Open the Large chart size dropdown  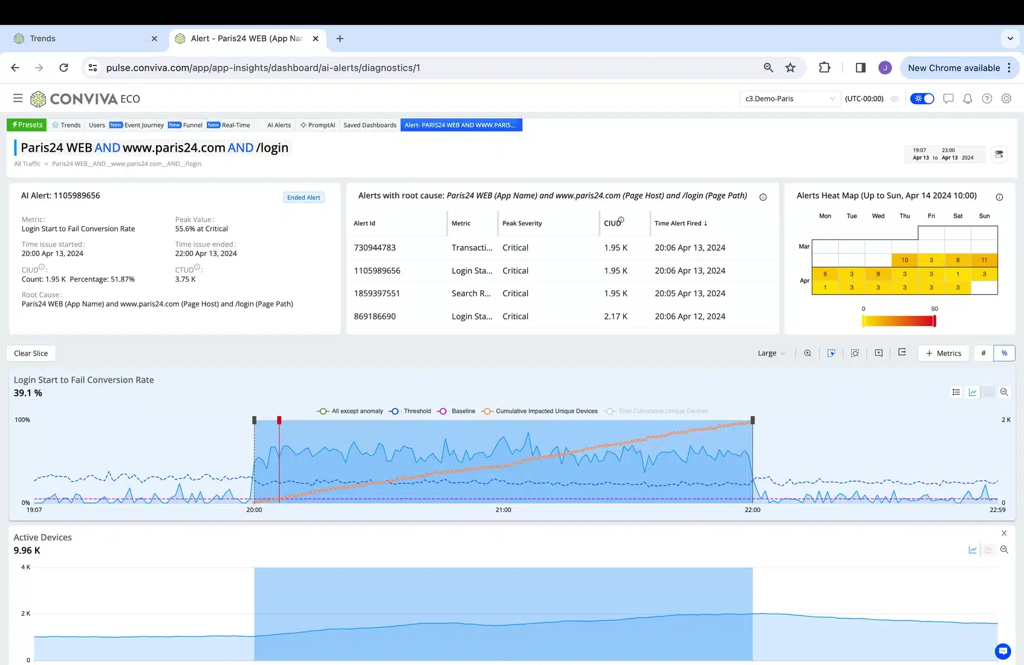[771, 353]
